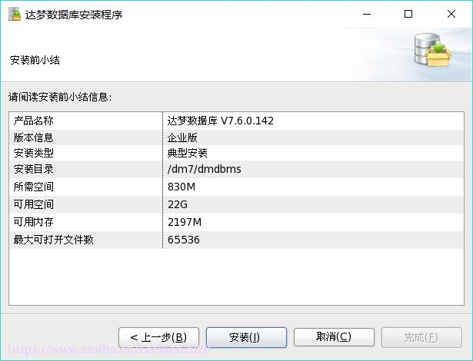Click the 请阅读安装前小结信息 prompt text
Image resolution: width=473 pixels, height=361 pixels.
click(x=60, y=97)
